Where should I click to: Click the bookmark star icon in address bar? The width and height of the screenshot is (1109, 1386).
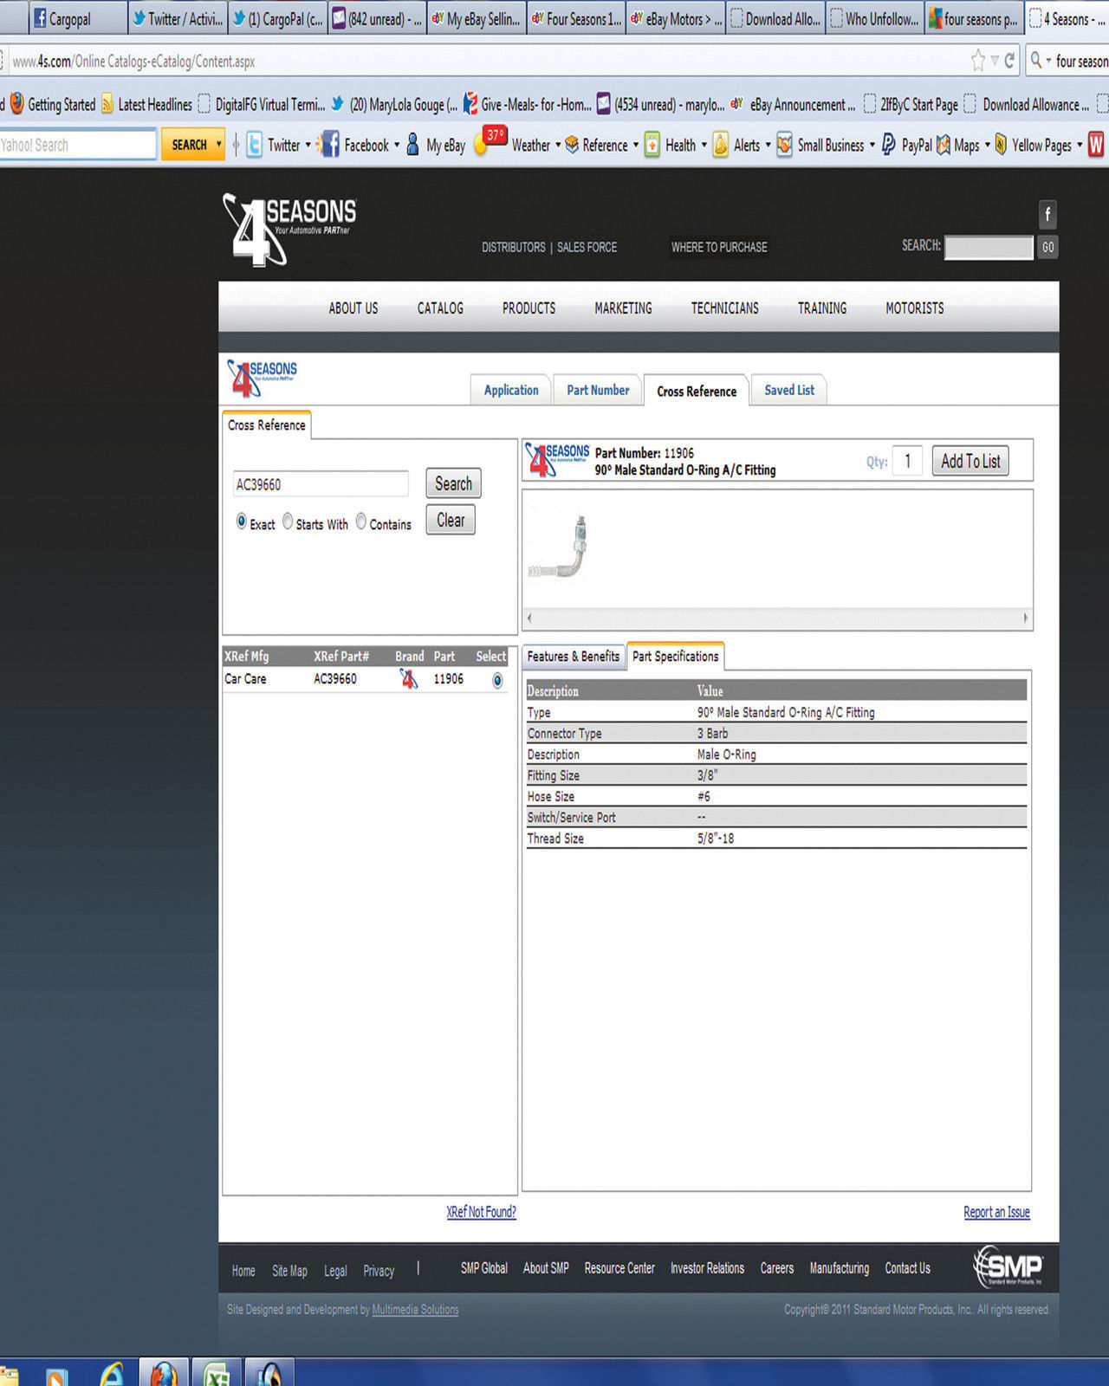point(978,61)
